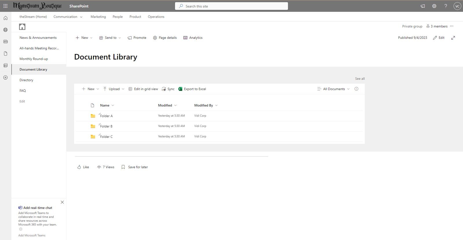
Task: Open the Name column sort menu
Action: pos(107,105)
